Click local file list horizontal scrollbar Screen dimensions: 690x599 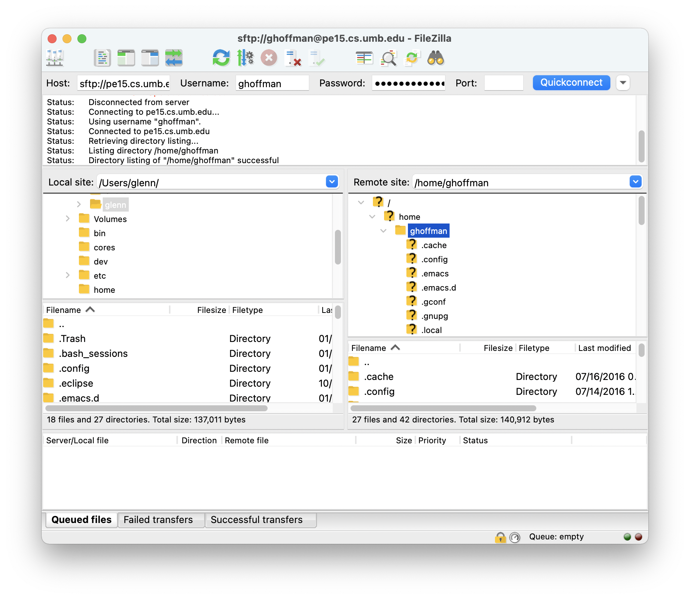click(156, 408)
